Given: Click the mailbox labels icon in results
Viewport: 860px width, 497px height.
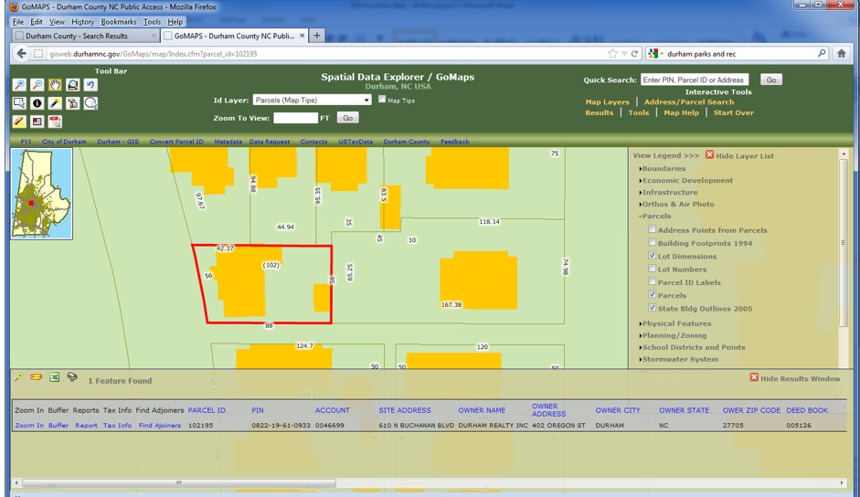Looking at the screenshot, I should 72,377.
